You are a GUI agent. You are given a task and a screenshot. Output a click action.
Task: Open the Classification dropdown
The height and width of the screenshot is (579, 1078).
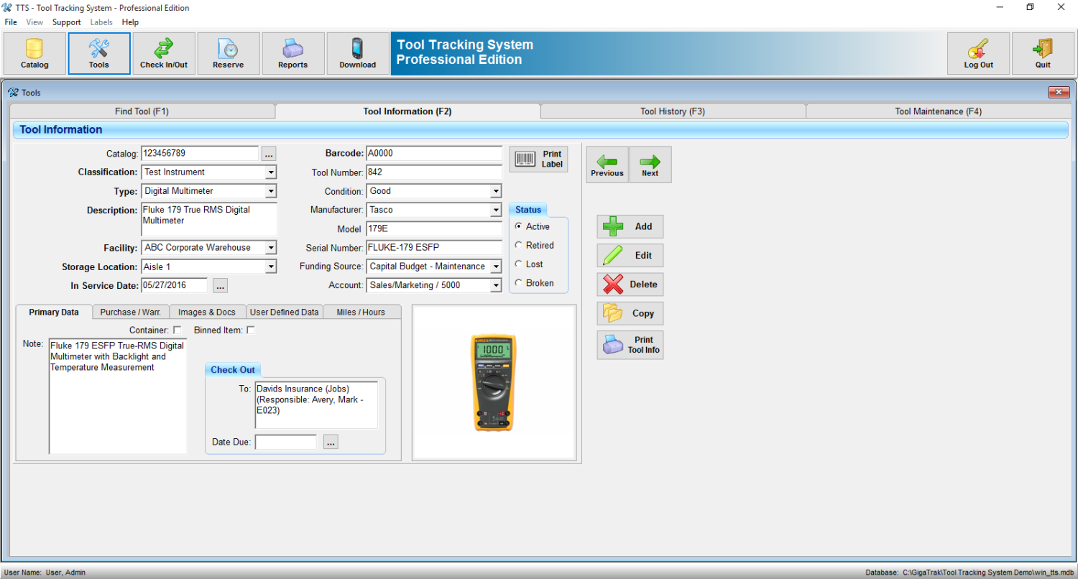click(272, 172)
